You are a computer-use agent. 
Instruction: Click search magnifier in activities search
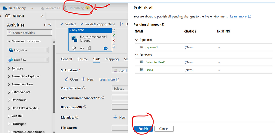point(10,33)
